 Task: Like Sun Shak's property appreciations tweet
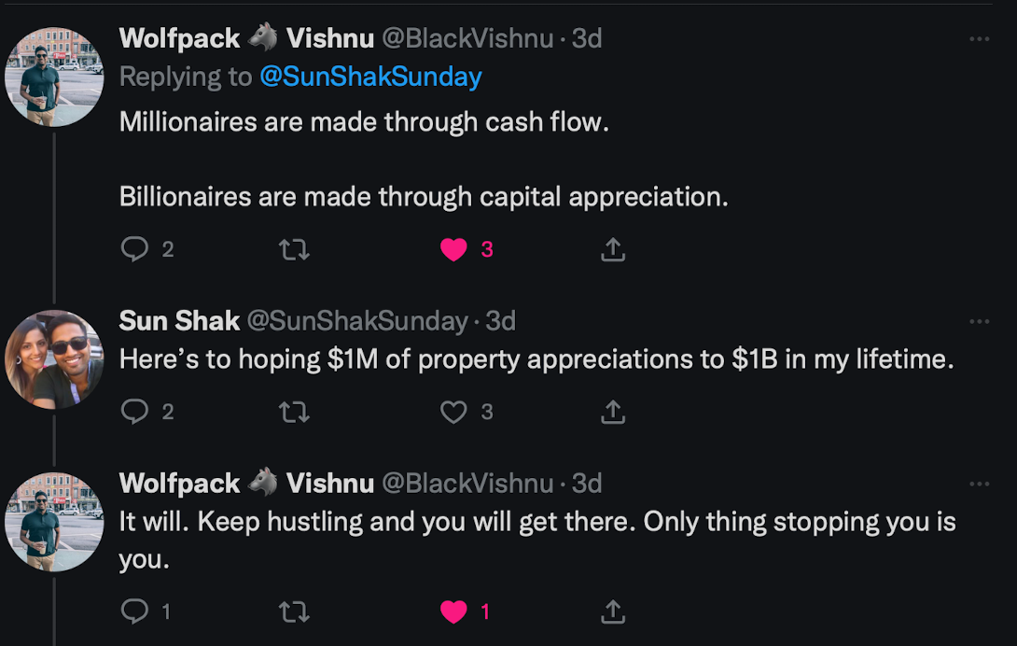click(x=453, y=412)
